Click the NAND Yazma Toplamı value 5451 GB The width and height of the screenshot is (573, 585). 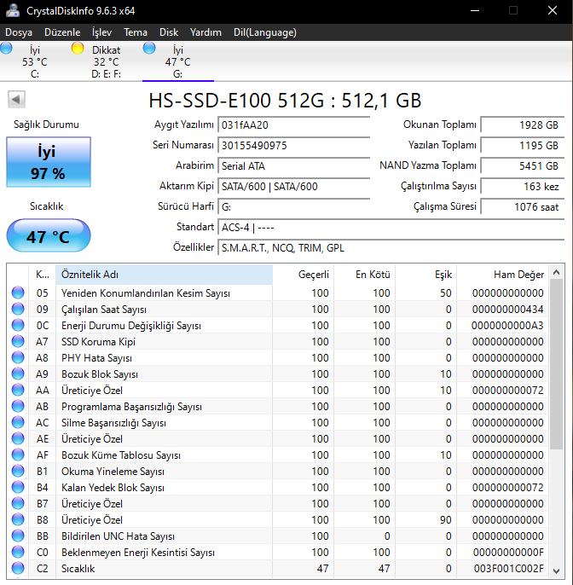[x=522, y=165]
